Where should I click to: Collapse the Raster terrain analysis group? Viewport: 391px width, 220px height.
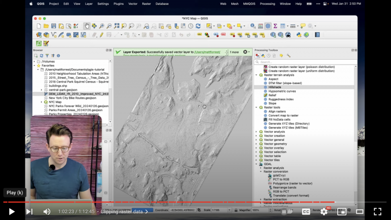pos(256,75)
